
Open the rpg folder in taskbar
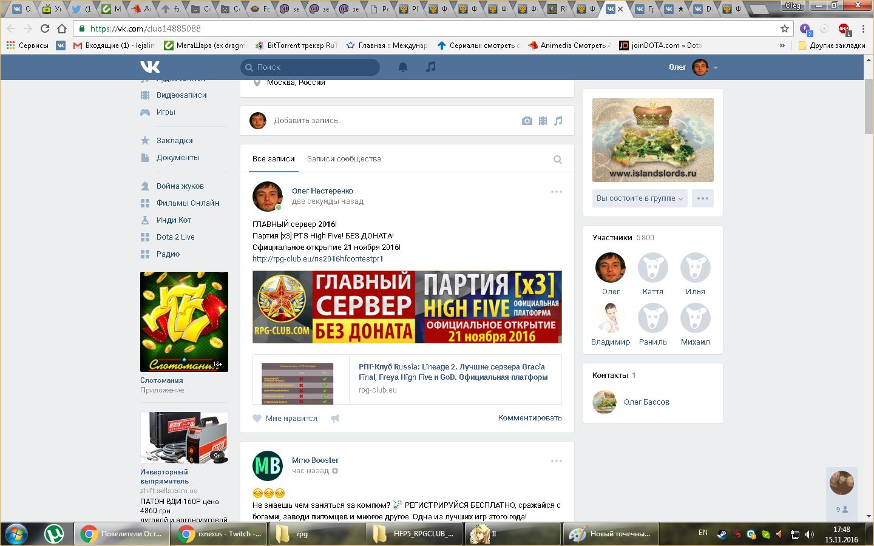point(318,534)
